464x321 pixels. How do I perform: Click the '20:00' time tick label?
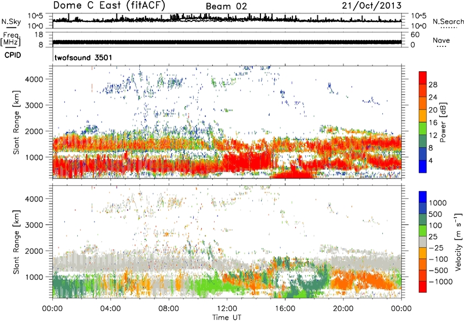(x=343, y=309)
